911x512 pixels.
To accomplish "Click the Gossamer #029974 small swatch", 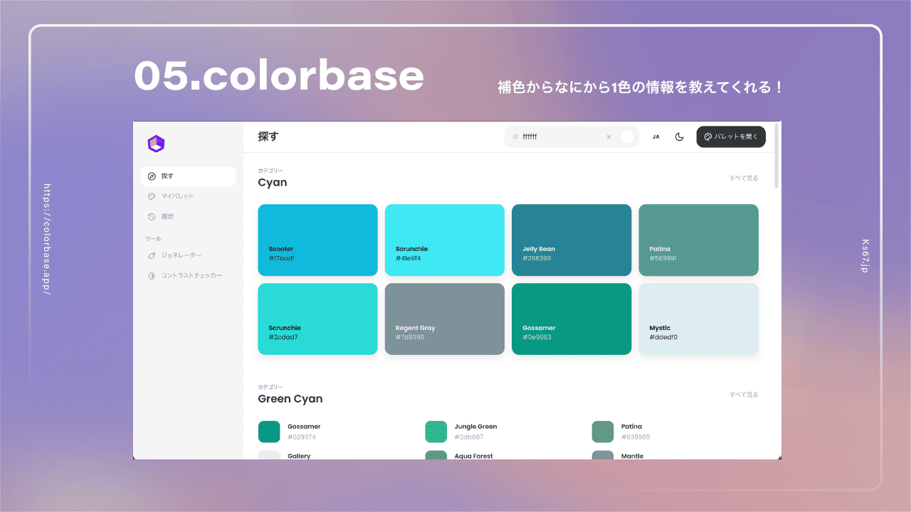I will 269,432.
